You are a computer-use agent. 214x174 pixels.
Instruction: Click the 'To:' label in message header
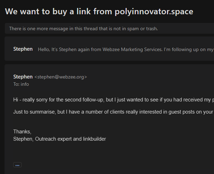16,84
